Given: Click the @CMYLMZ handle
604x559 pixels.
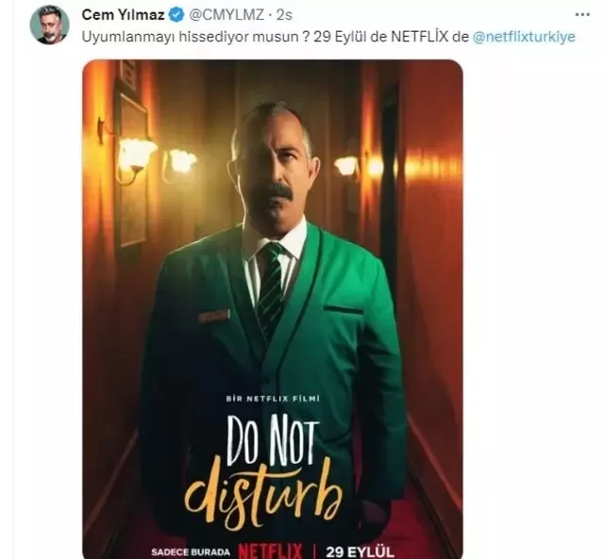Looking at the screenshot, I should [x=226, y=15].
